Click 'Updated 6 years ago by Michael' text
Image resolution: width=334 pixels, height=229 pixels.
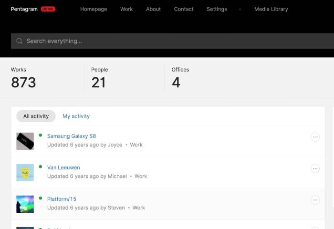pos(87,177)
